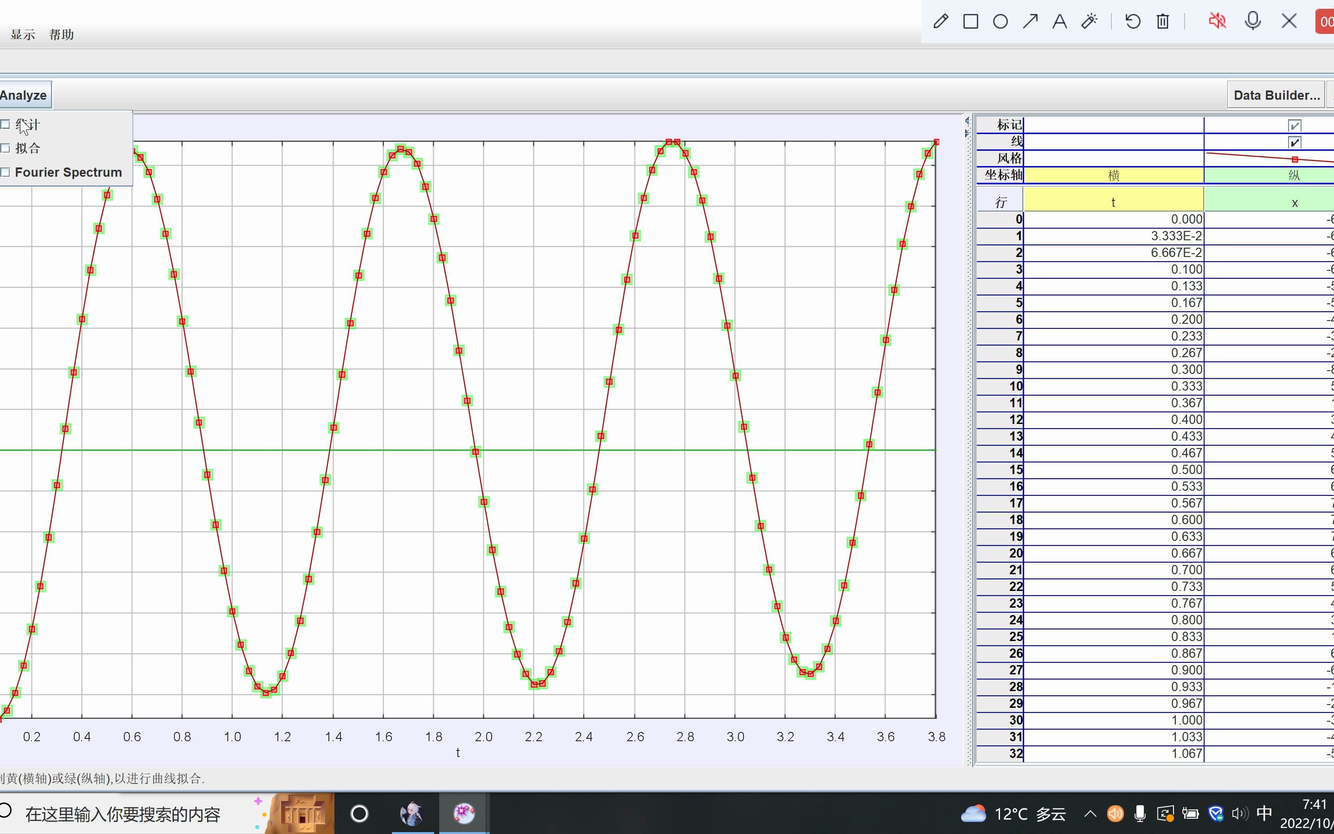Select the rectangle drawing tool

[x=971, y=21]
